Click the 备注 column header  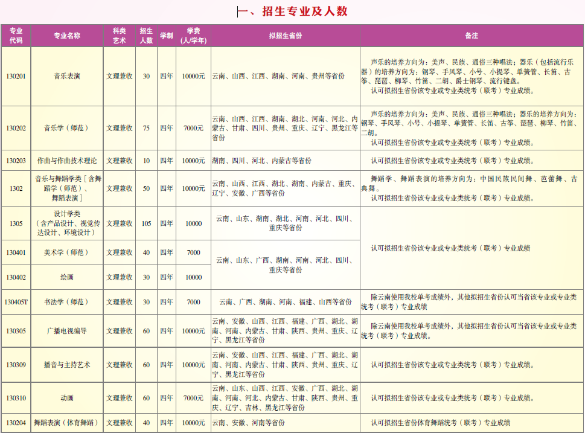point(472,36)
